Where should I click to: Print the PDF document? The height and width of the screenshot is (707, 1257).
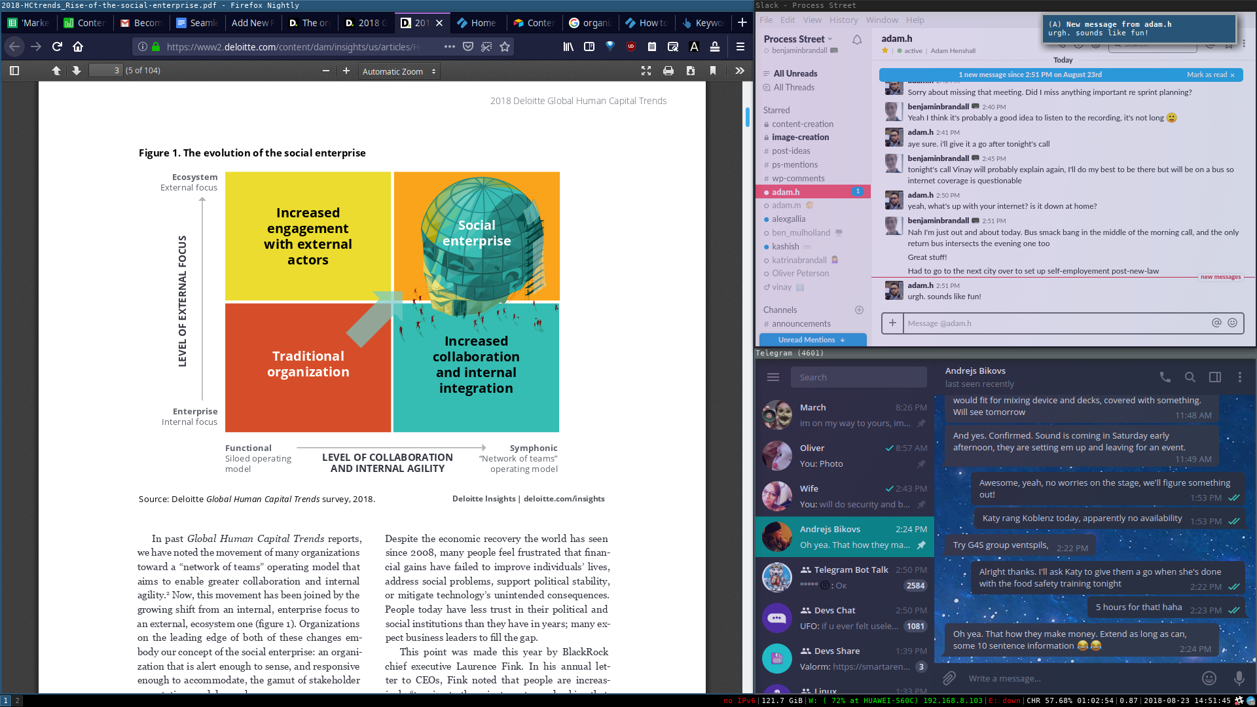coord(668,71)
